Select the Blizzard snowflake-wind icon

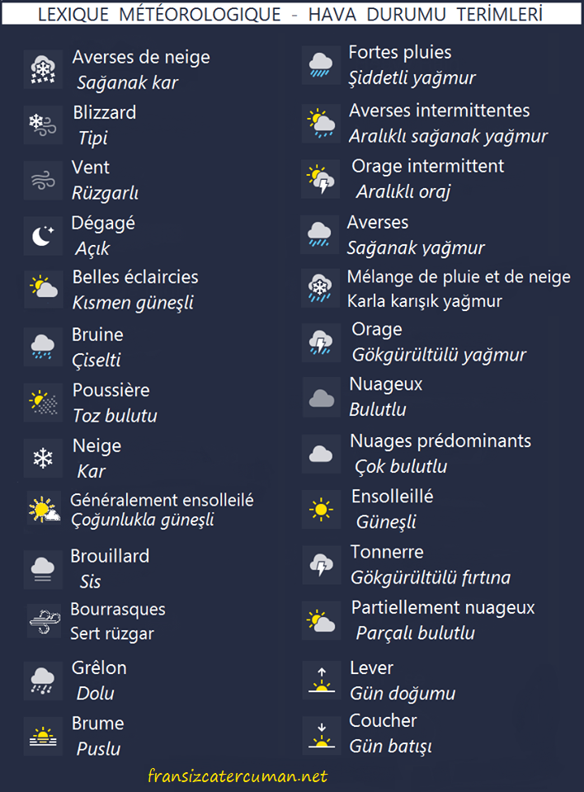[43, 125]
